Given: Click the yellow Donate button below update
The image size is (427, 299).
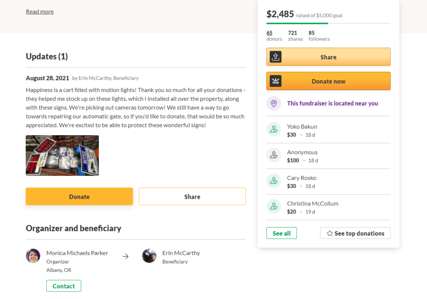Looking at the screenshot, I should tap(79, 196).
